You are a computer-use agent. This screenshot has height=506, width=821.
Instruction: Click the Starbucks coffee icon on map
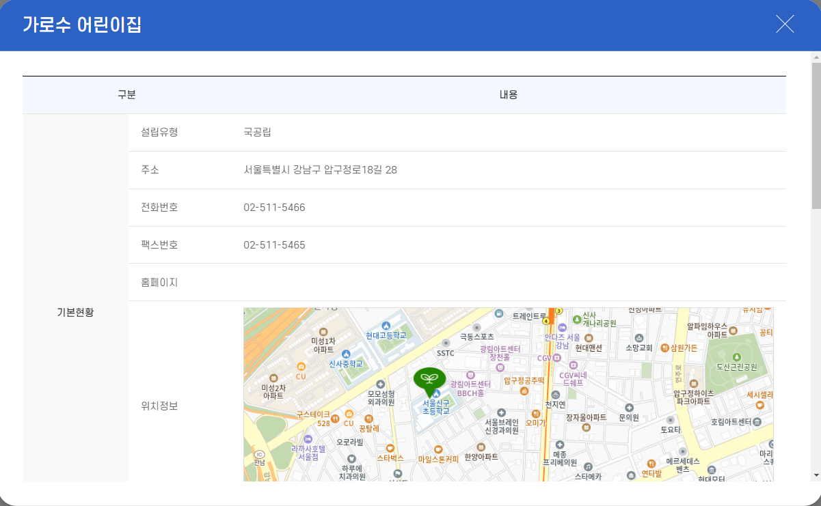390,448
